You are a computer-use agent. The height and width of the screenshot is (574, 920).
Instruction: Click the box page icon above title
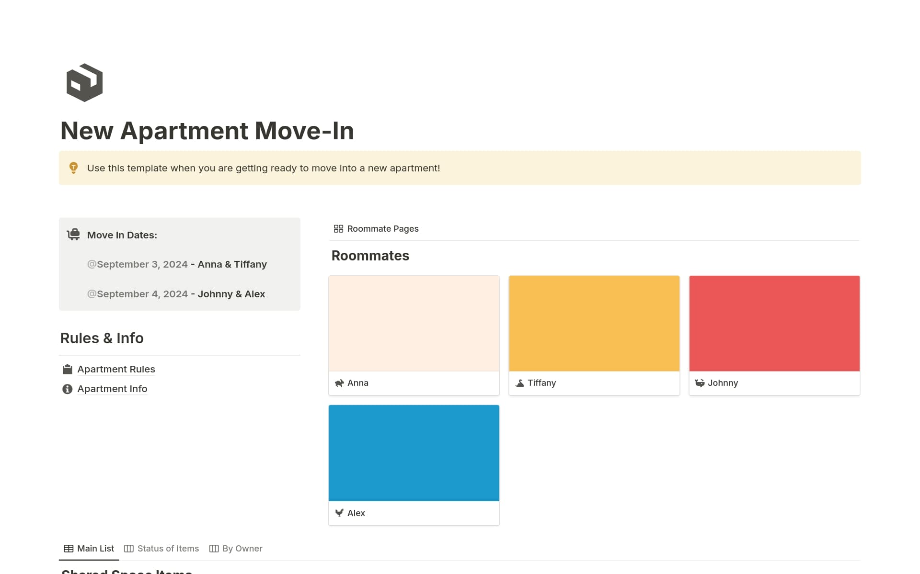click(84, 82)
